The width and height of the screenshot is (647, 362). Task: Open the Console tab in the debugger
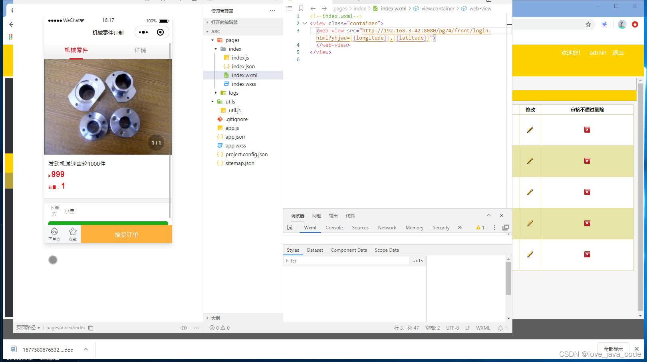pyautogui.click(x=334, y=228)
